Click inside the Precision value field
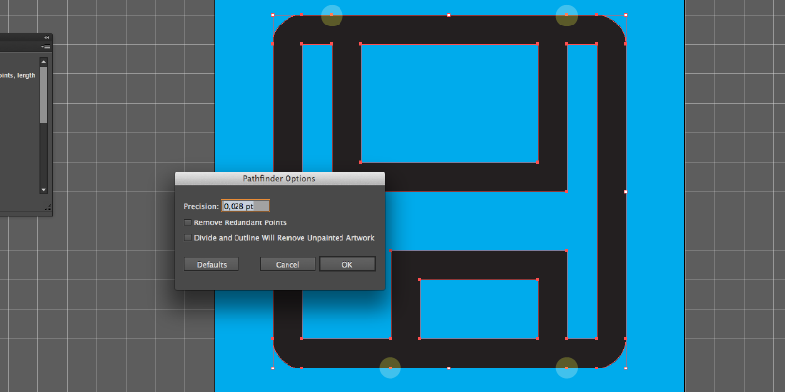 pos(245,206)
